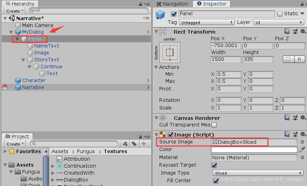
Task: Open Canvas Renderer preset icon
Action: [x=295, y=117]
